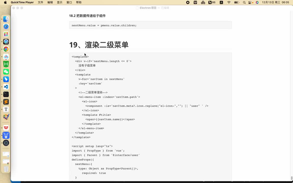
Task: Click import { PropType } from 'vue' line
Action: coord(98,151)
